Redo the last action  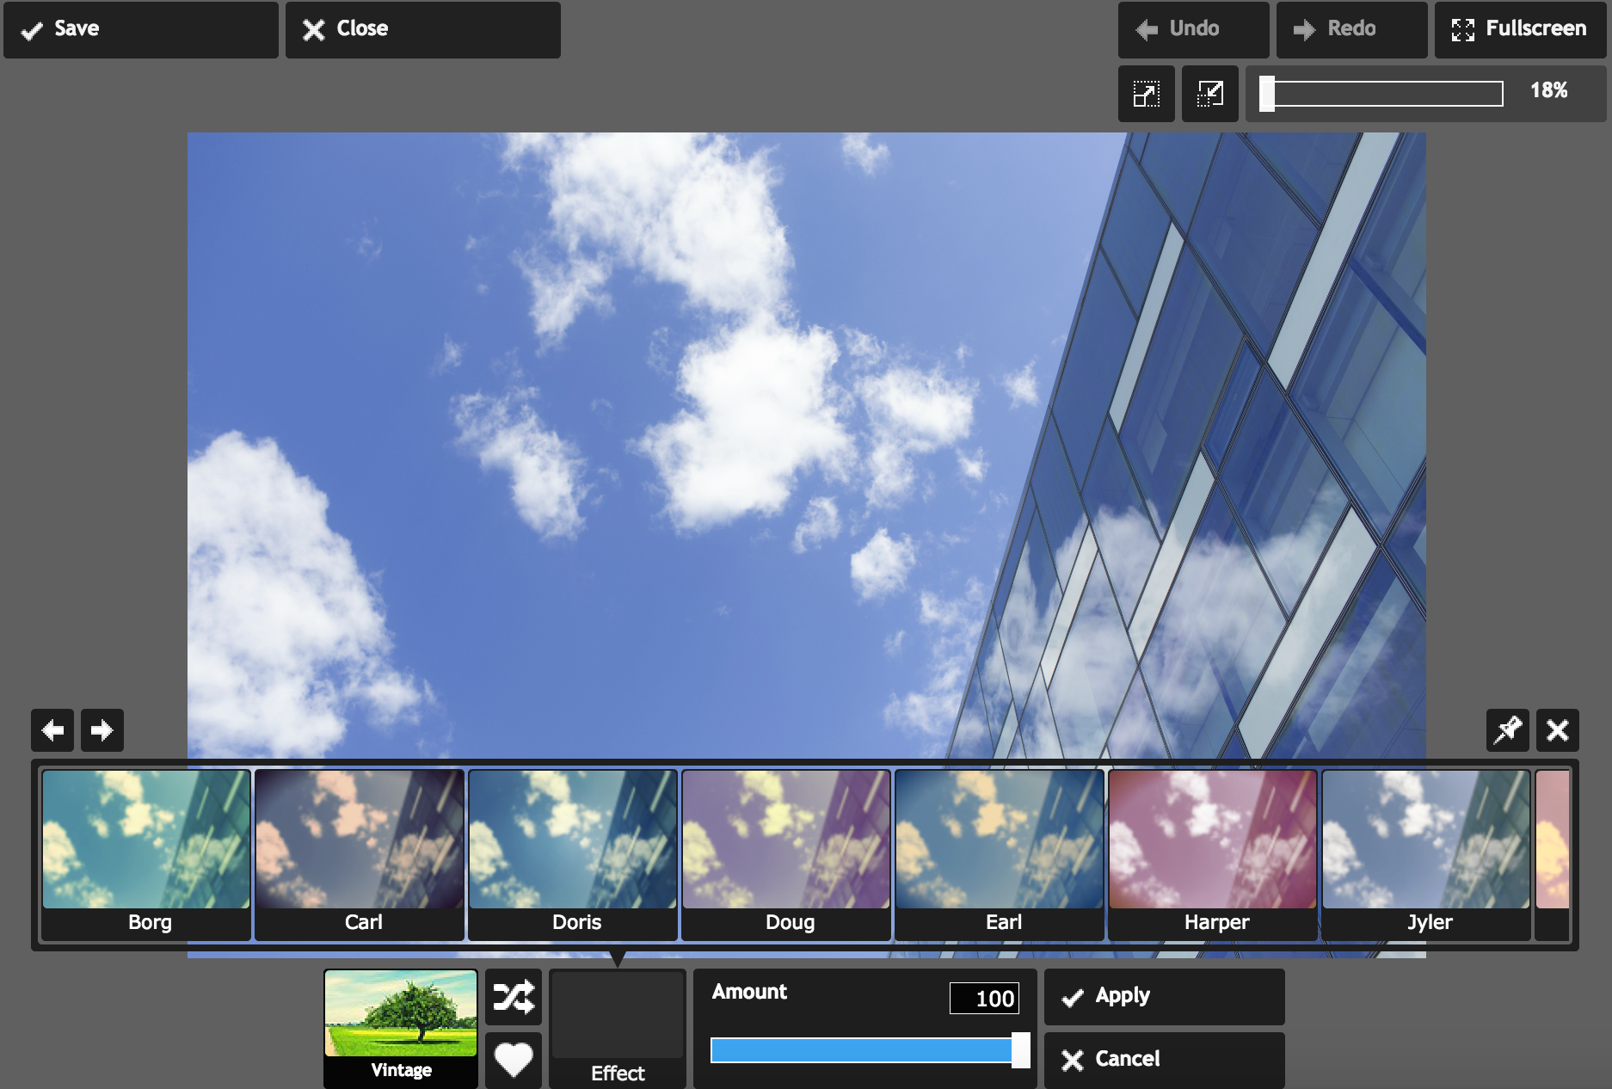click(1352, 29)
